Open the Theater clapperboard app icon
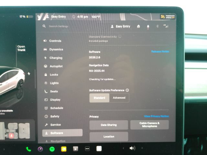The width and height of the screenshot is (207, 155). tap(75, 149)
